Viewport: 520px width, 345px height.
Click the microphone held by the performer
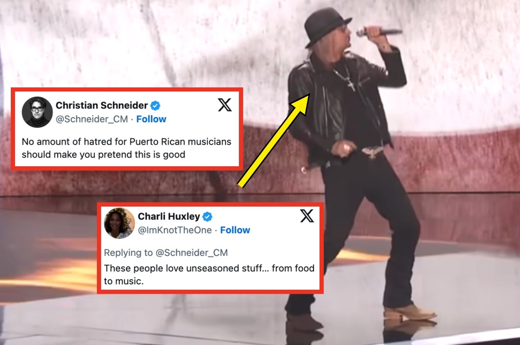coord(379,32)
